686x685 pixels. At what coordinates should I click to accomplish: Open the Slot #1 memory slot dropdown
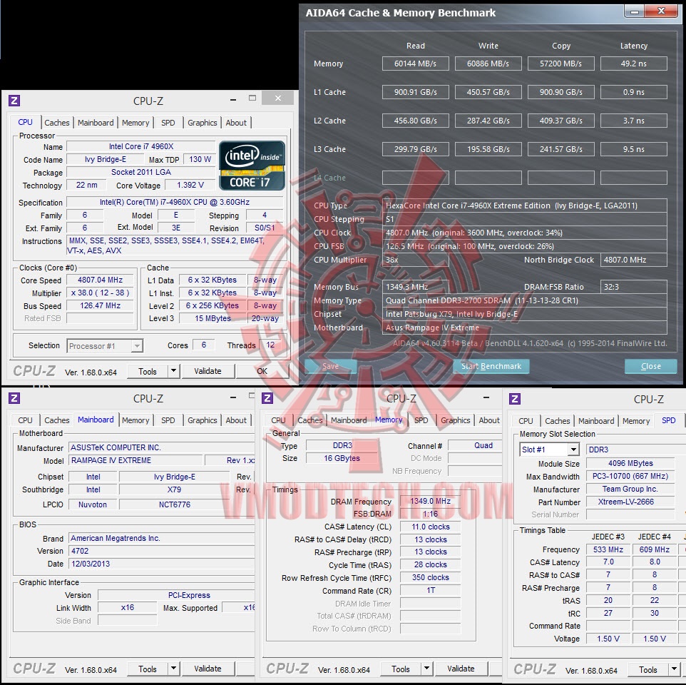pyautogui.click(x=573, y=450)
